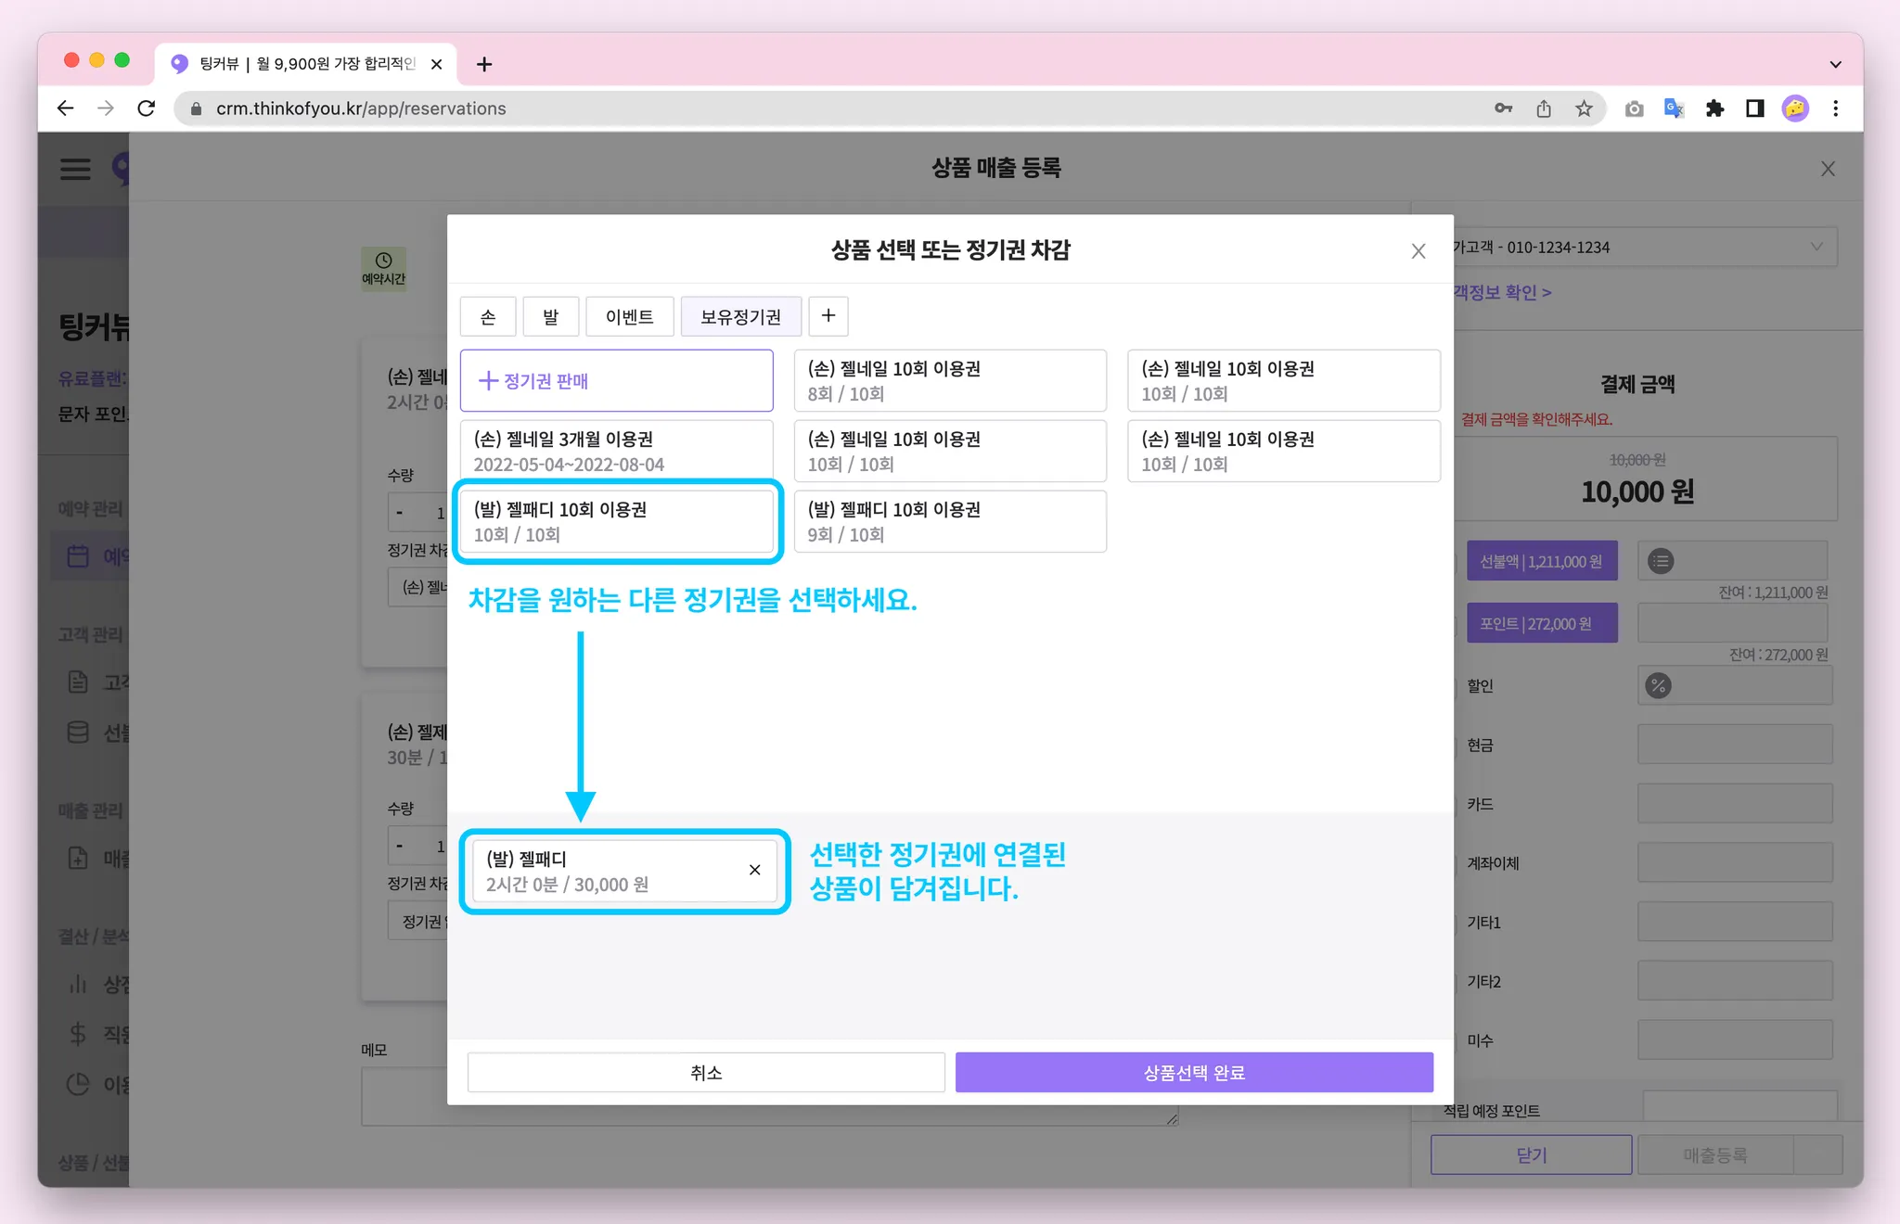
Task: Reload the page
Action: 147,108
